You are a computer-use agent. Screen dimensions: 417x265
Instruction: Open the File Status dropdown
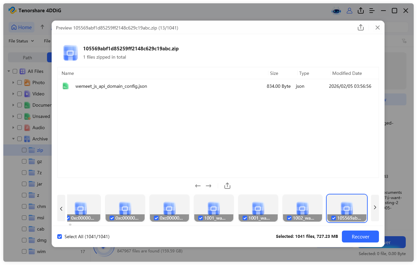point(21,41)
